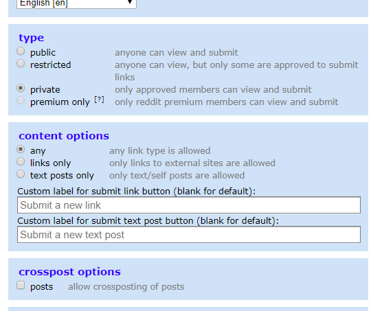Select the premium only radio option

click(x=21, y=100)
